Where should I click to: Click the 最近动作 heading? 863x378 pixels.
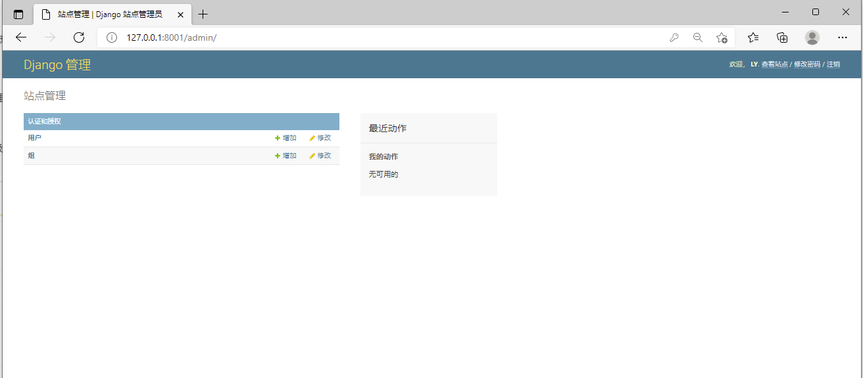point(387,128)
